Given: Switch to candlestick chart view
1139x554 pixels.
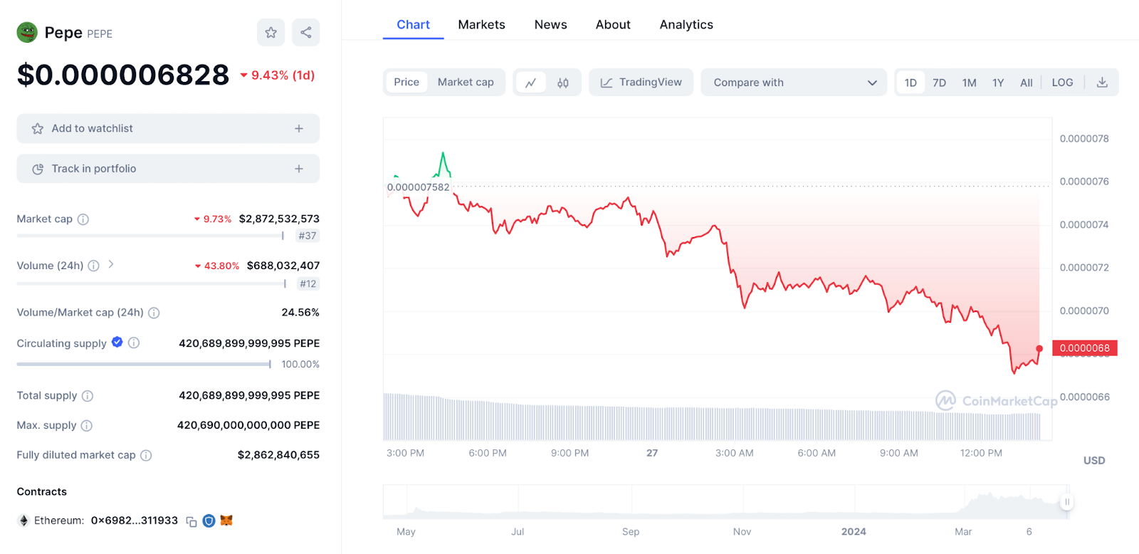Looking at the screenshot, I should tap(563, 83).
